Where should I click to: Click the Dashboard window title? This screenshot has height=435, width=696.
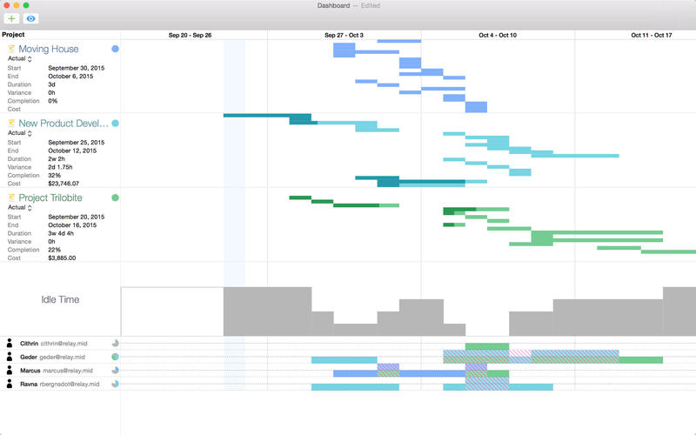(x=333, y=5)
